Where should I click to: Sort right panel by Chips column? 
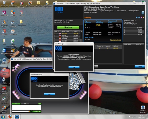click(x=139, y=44)
